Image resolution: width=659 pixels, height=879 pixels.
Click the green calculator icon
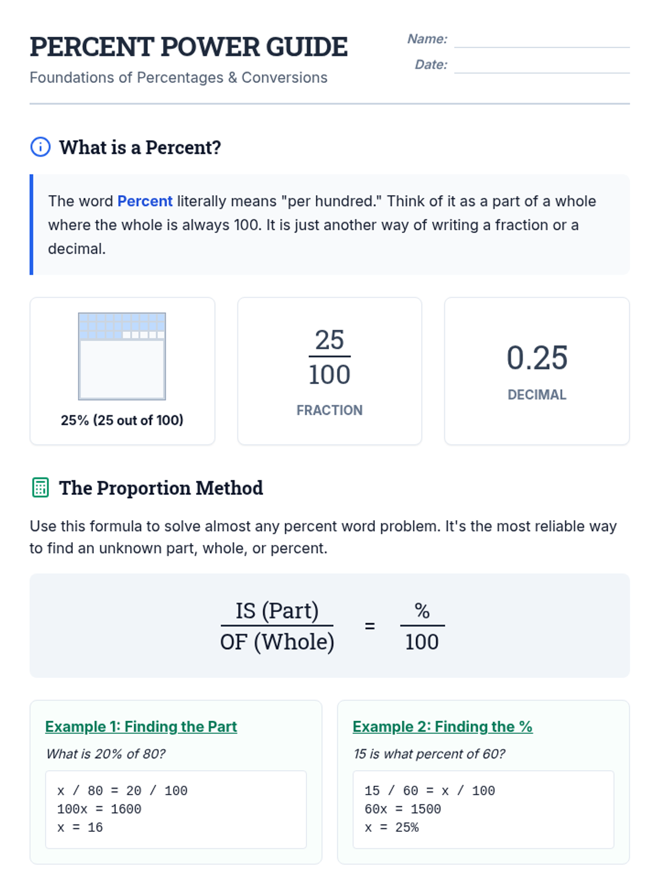pos(40,487)
